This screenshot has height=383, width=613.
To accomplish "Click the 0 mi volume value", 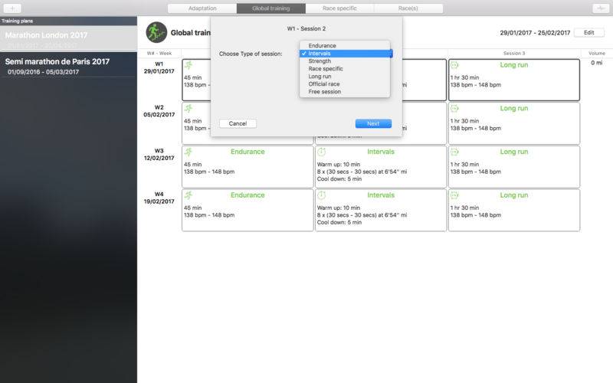I will (x=597, y=63).
